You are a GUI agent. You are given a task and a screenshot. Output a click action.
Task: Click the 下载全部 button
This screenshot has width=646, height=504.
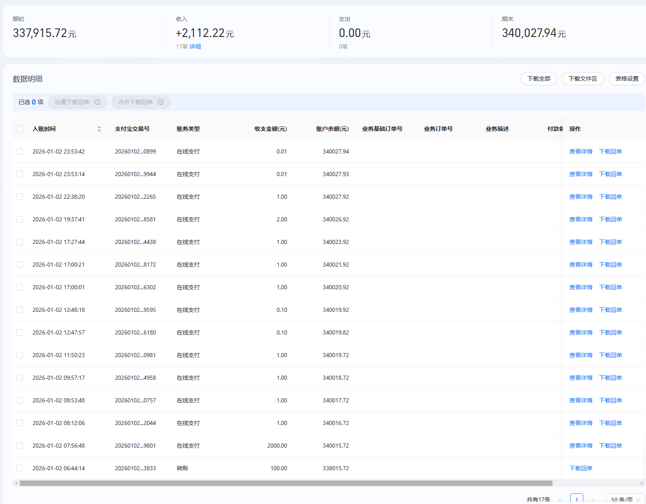click(x=538, y=79)
